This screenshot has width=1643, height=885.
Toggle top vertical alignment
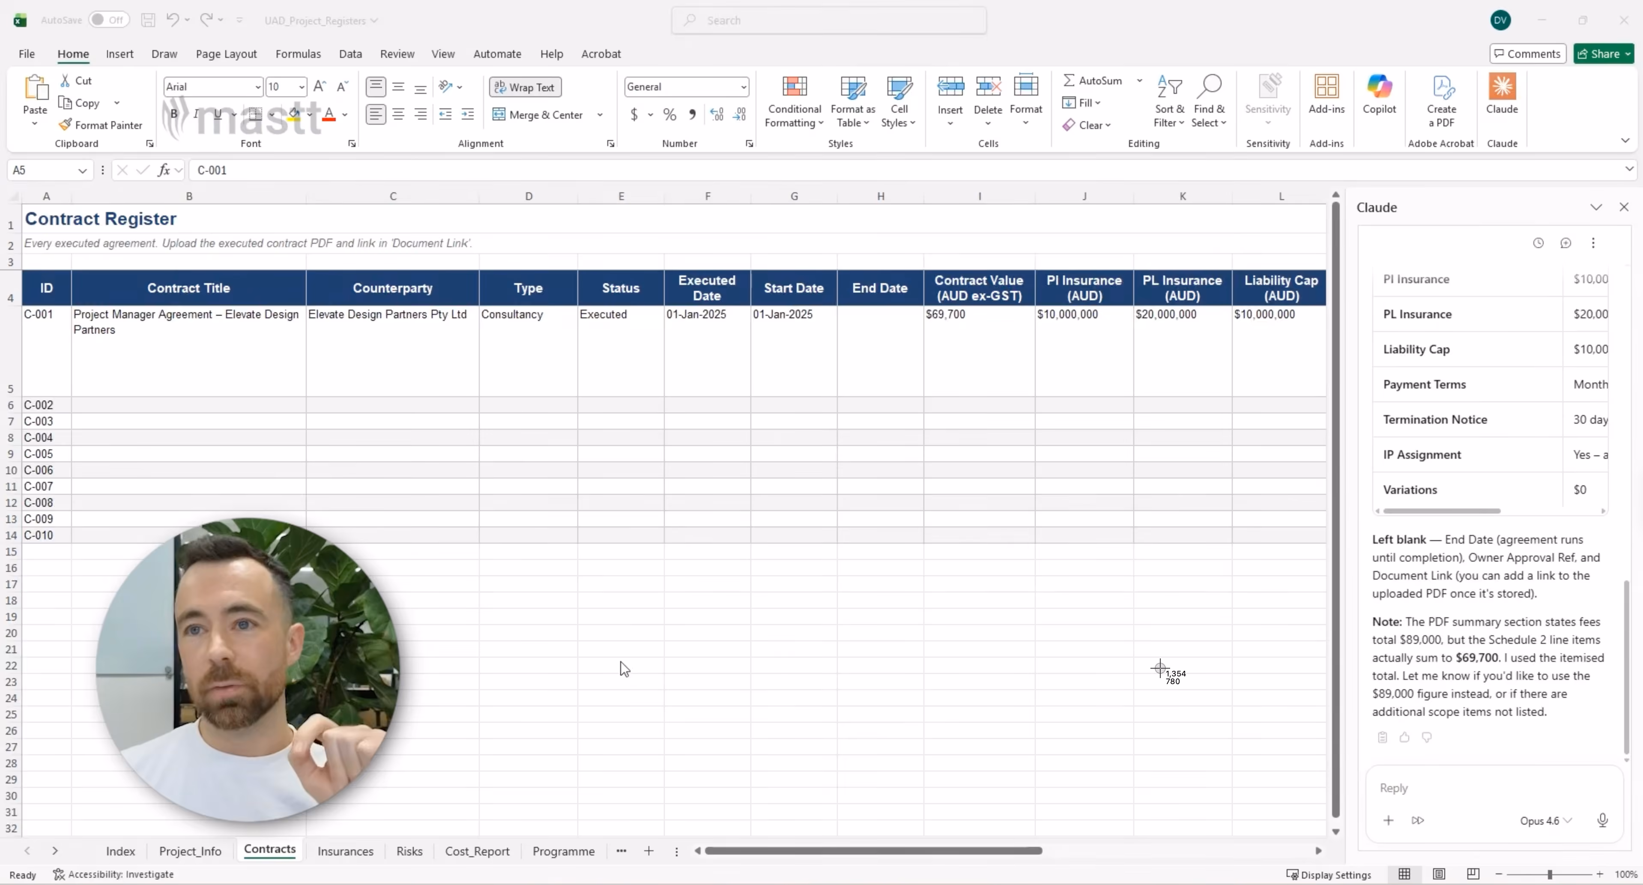[x=376, y=87]
